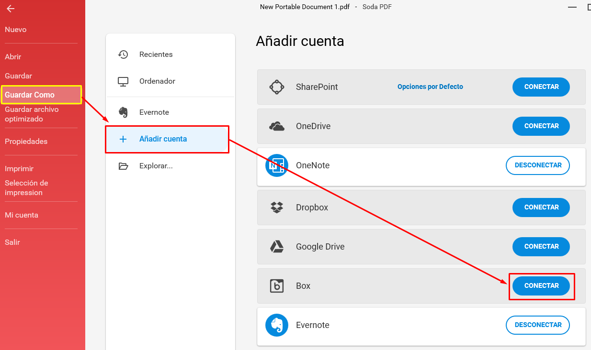This screenshot has width=591, height=350.
Task: Go back using the arrow icon
Action: point(11,9)
